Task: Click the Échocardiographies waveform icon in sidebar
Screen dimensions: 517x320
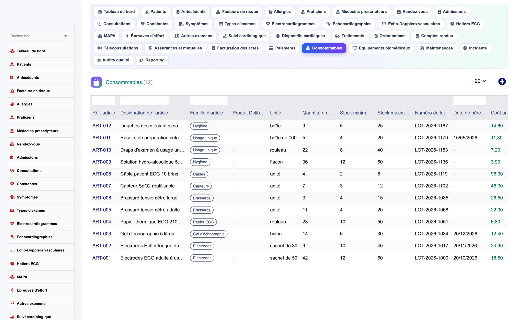Action: [x=12, y=237]
